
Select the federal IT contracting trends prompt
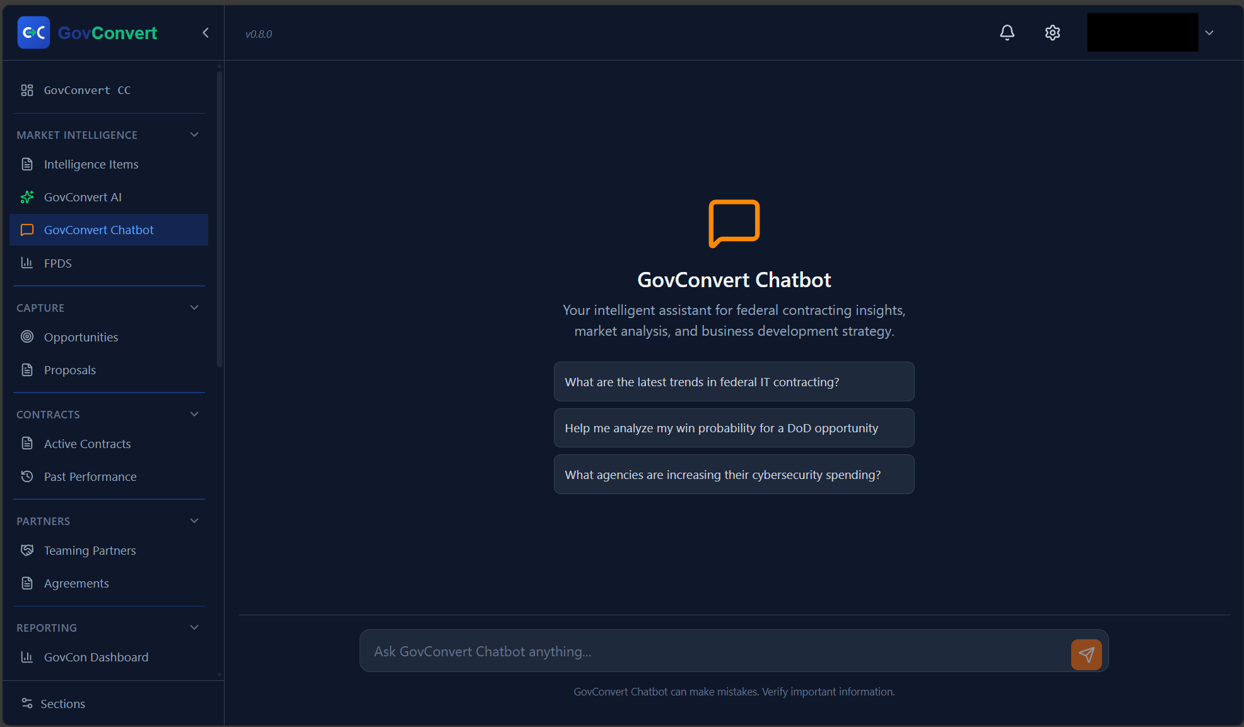734,382
